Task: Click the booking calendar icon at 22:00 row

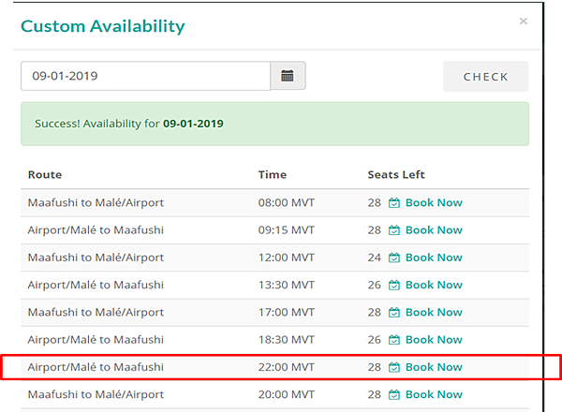Action: [x=394, y=367]
